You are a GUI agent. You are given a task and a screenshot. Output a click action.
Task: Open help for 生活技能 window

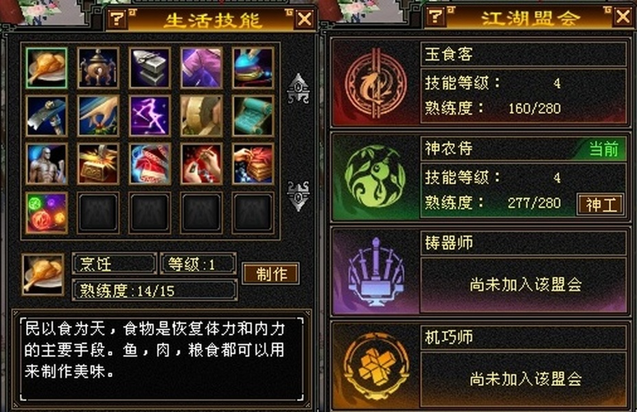[117, 19]
